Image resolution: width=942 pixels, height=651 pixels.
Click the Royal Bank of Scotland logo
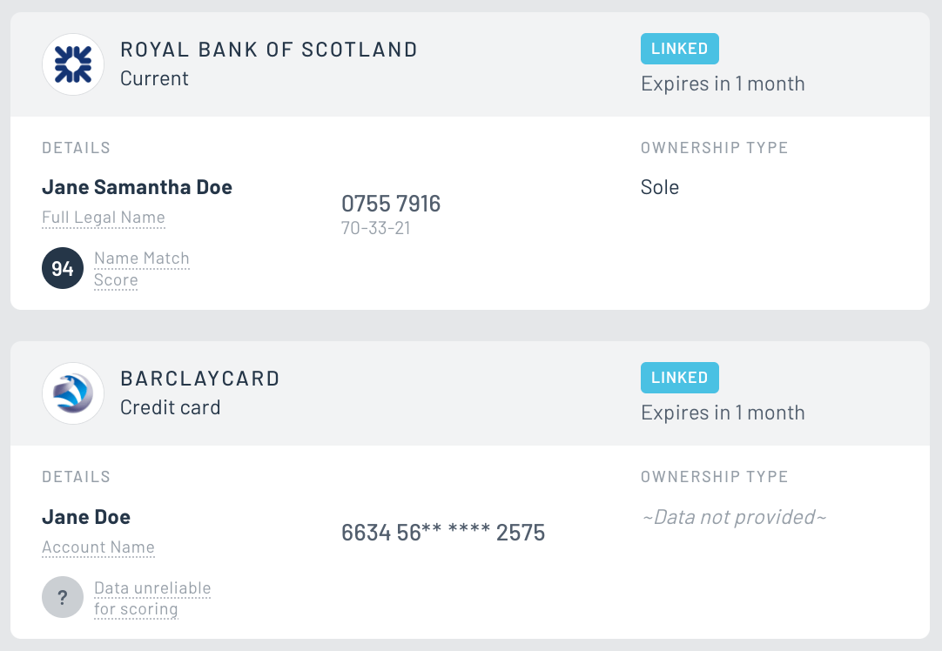(x=73, y=64)
